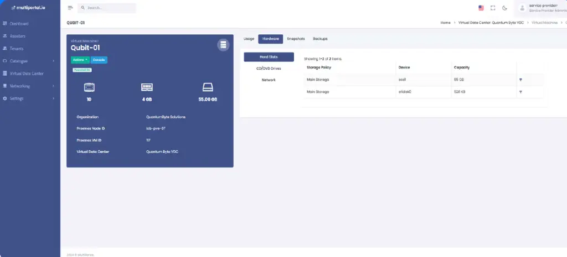Click the lab-pve-07 node ID value

(156, 128)
